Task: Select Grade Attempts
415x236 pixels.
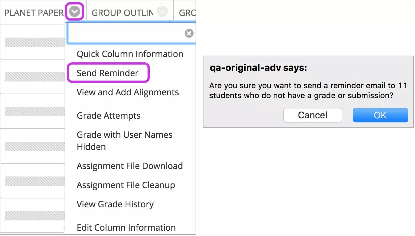Action: (x=108, y=116)
